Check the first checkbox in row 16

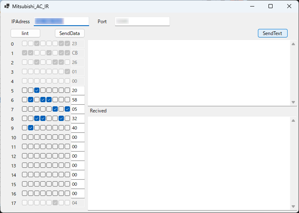pos(24,193)
